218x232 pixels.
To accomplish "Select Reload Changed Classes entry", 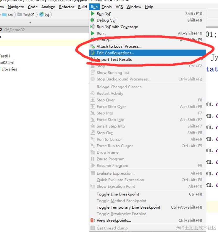I will [147, 87].
